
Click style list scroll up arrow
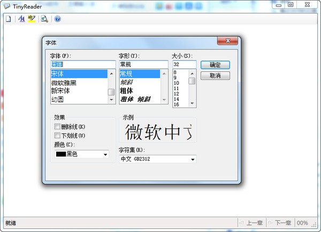[x=164, y=73]
